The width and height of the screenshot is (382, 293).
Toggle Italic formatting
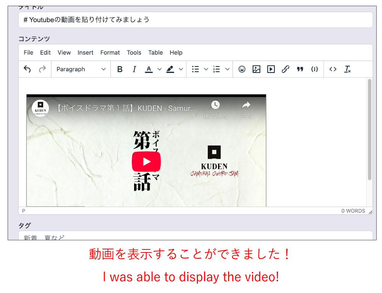tap(134, 69)
